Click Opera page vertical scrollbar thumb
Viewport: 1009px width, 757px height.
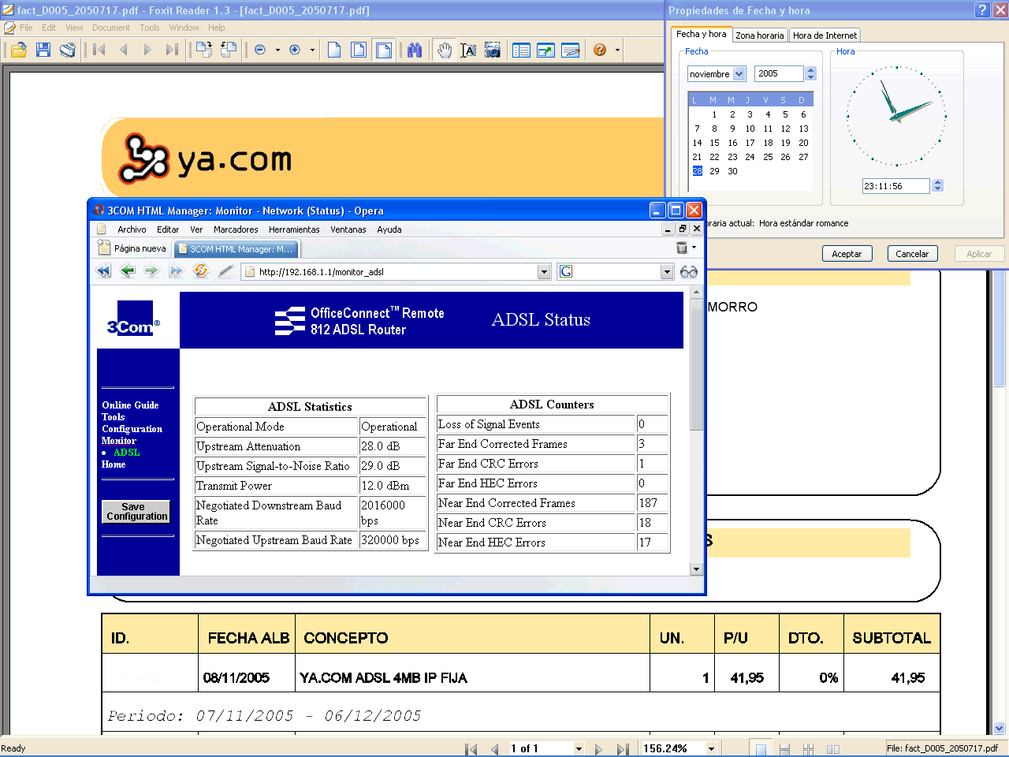pyautogui.click(x=696, y=364)
